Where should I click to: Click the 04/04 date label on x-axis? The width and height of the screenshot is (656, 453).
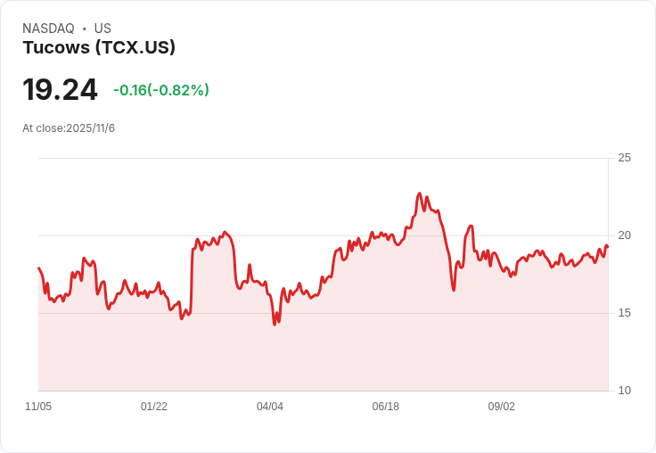(x=270, y=406)
